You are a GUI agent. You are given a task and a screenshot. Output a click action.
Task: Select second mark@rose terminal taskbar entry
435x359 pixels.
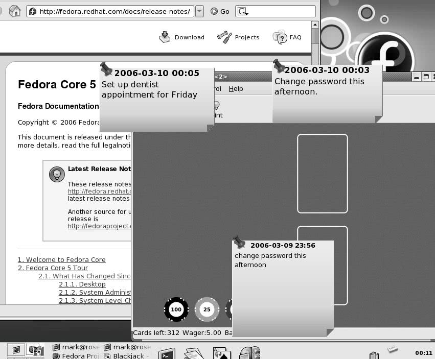pos(127,347)
